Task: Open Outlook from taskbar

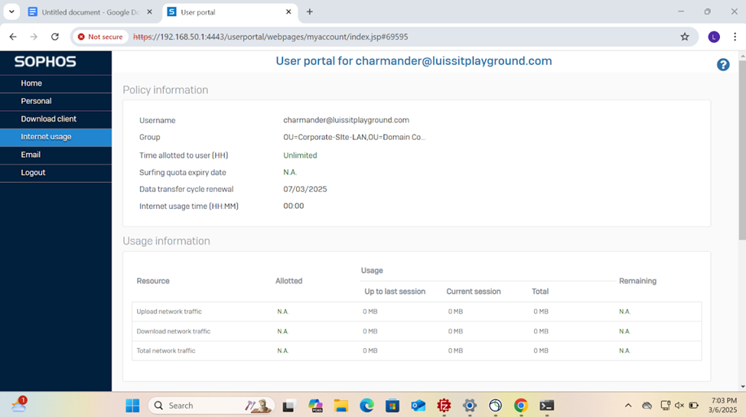Action: (x=419, y=406)
